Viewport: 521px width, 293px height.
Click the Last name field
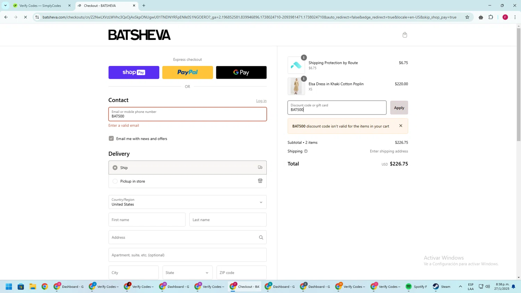coord(228,220)
